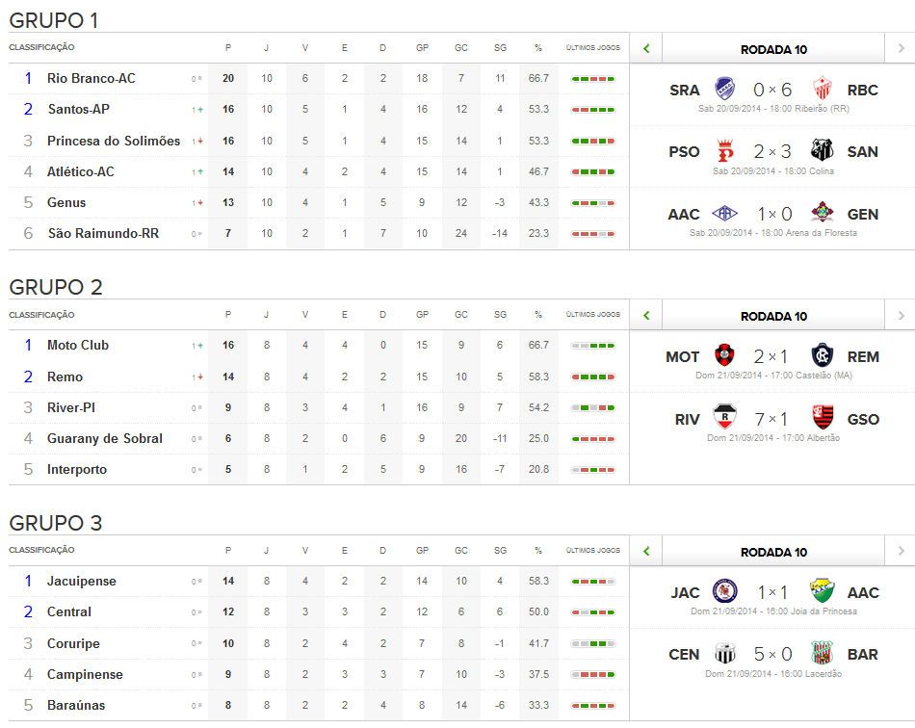Click the Jacuipense JAC crest
Viewport: 915px width, 728px height.
(x=723, y=592)
